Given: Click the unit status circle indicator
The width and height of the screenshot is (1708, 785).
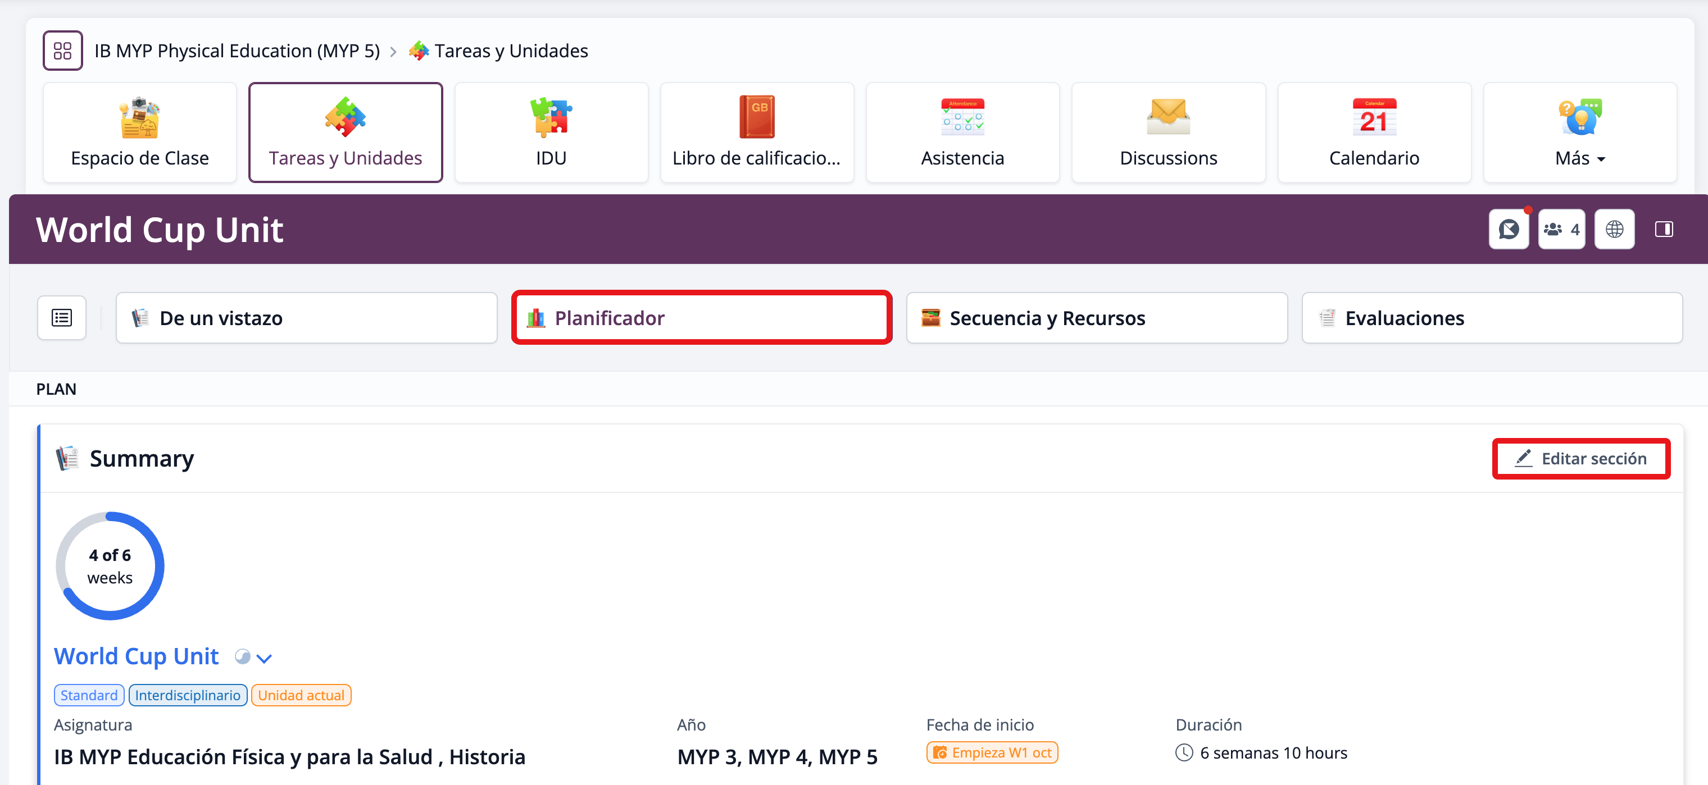Looking at the screenshot, I should 243,656.
